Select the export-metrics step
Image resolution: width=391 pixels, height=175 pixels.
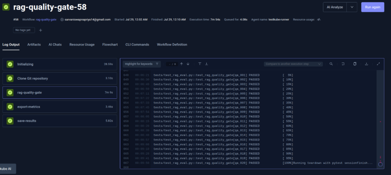point(60,107)
